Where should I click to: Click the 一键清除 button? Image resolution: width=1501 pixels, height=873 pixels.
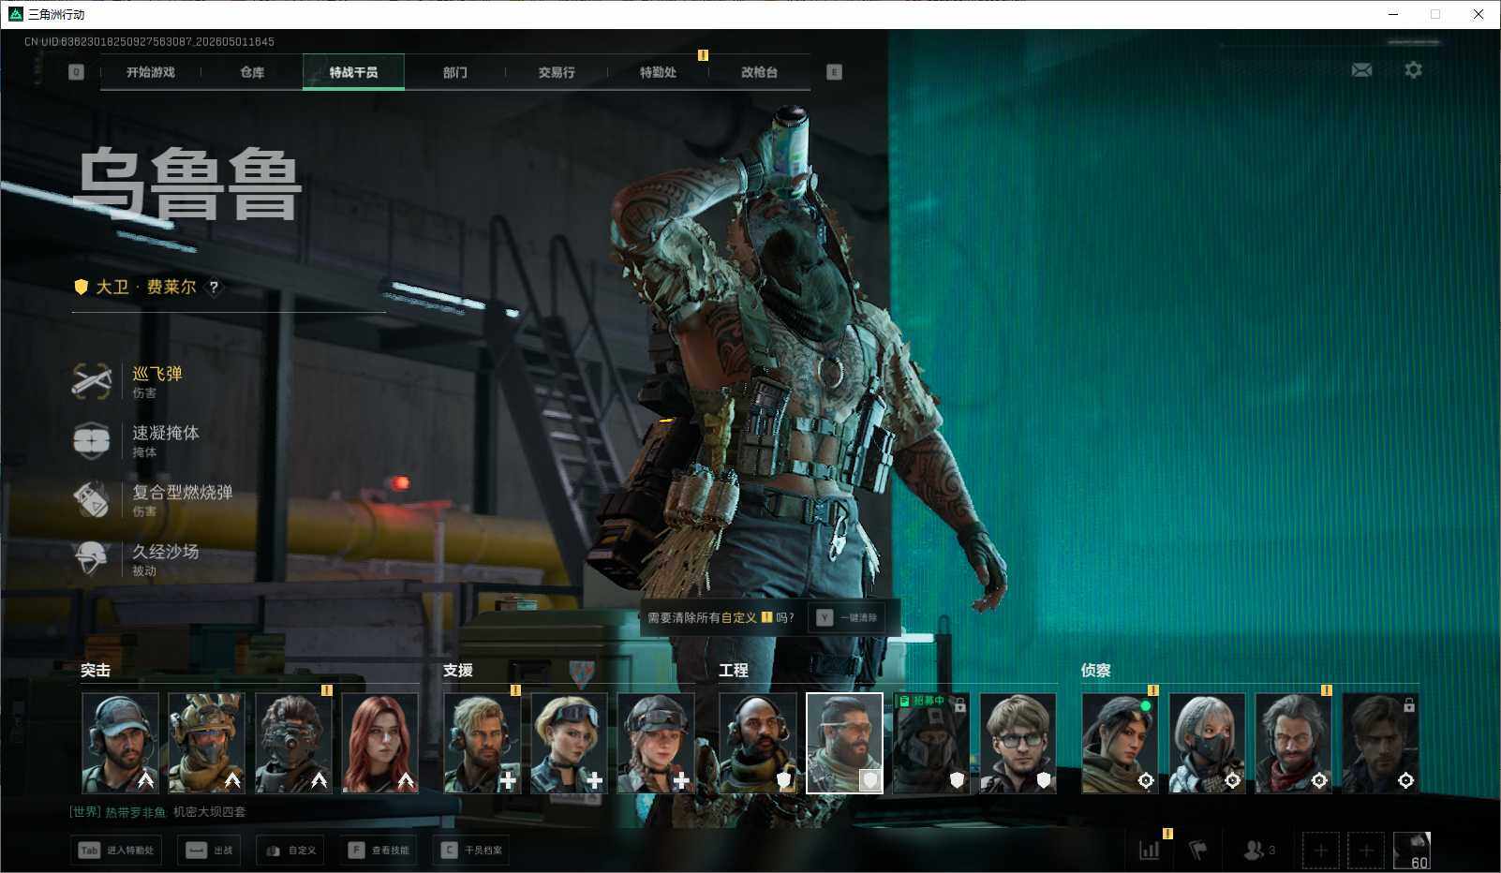tap(847, 617)
